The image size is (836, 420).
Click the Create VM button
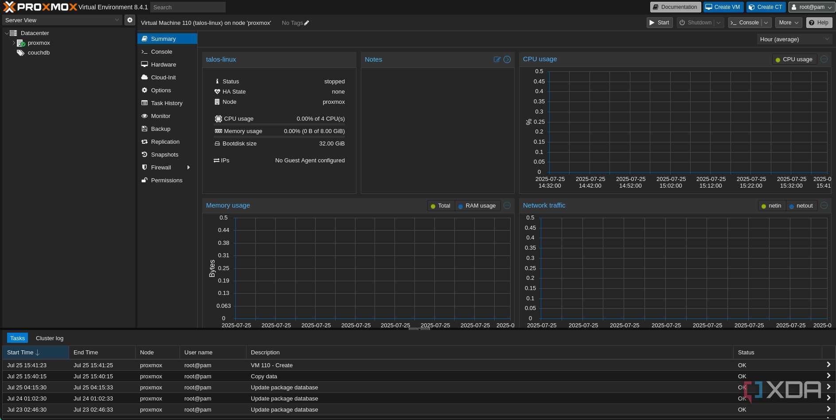[723, 7]
